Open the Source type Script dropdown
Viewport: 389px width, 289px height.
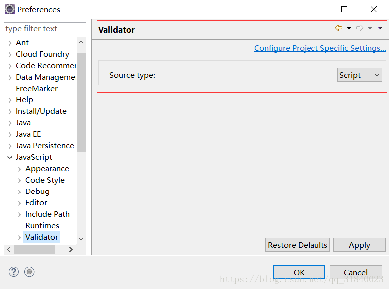(x=360, y=75)
